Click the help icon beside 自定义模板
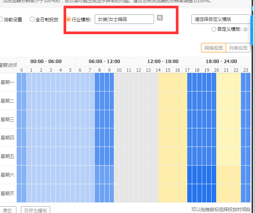The height and width of the screenshot is (213, 255). (245, 29)
